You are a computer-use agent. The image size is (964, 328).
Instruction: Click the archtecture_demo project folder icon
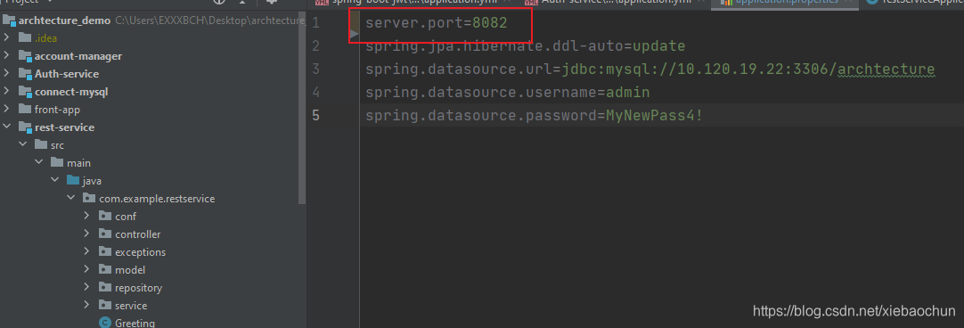9,20
